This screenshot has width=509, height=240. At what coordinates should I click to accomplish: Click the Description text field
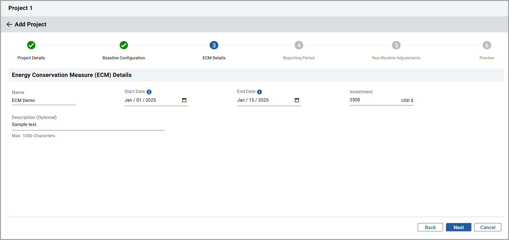pos(88,125)
